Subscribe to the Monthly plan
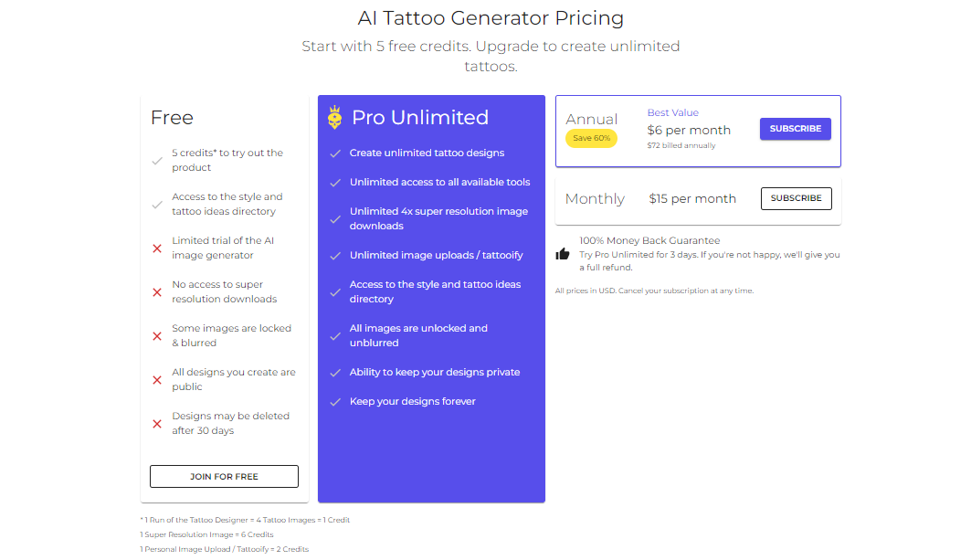The height and width of the screenshot is (560, 971). click(x=796, y=198)
